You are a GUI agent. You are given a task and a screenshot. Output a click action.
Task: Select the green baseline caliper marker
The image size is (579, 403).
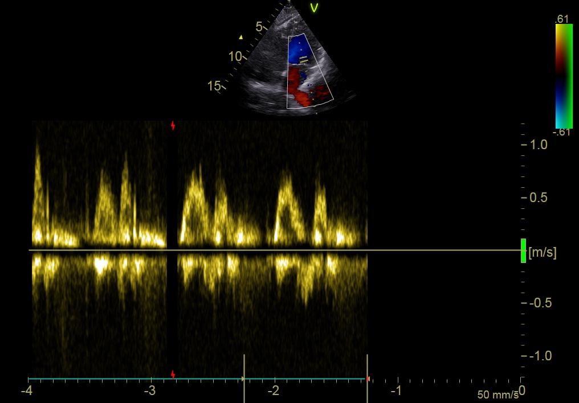pyautogui.click(x=522, y=249)
